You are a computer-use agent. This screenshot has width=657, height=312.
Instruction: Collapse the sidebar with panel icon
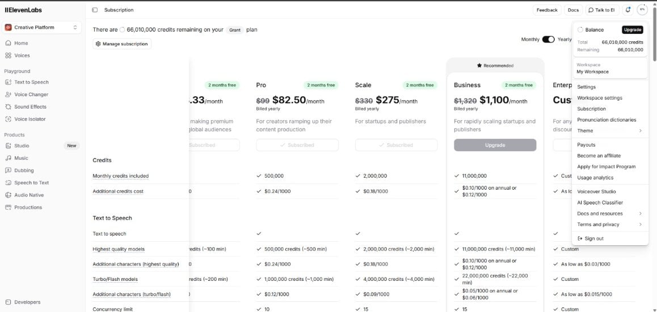[x=95, y=10]
